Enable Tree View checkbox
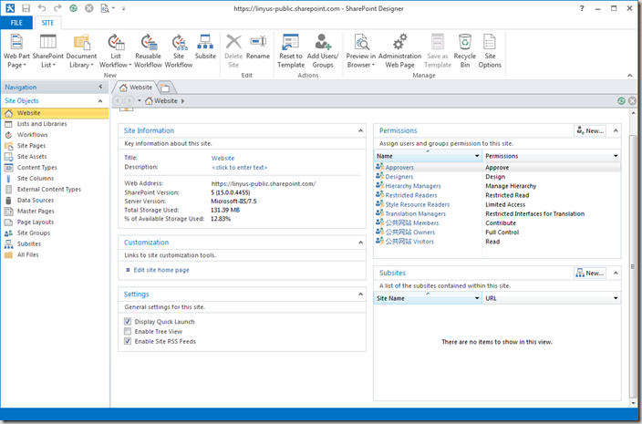Viewport: 642px width, 424px height. (x=128, y=331)
